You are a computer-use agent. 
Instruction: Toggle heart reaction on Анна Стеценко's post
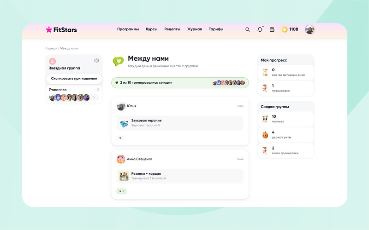[x=121, y=191]
